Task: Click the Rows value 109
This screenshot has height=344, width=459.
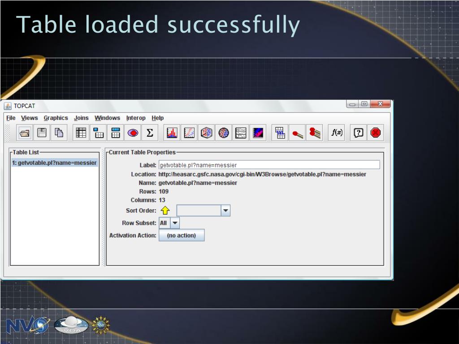Action: 164,192
